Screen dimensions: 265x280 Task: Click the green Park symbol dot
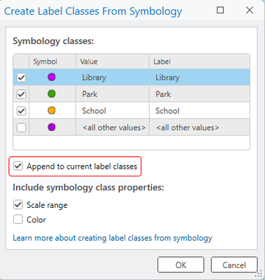pos(52,94)
